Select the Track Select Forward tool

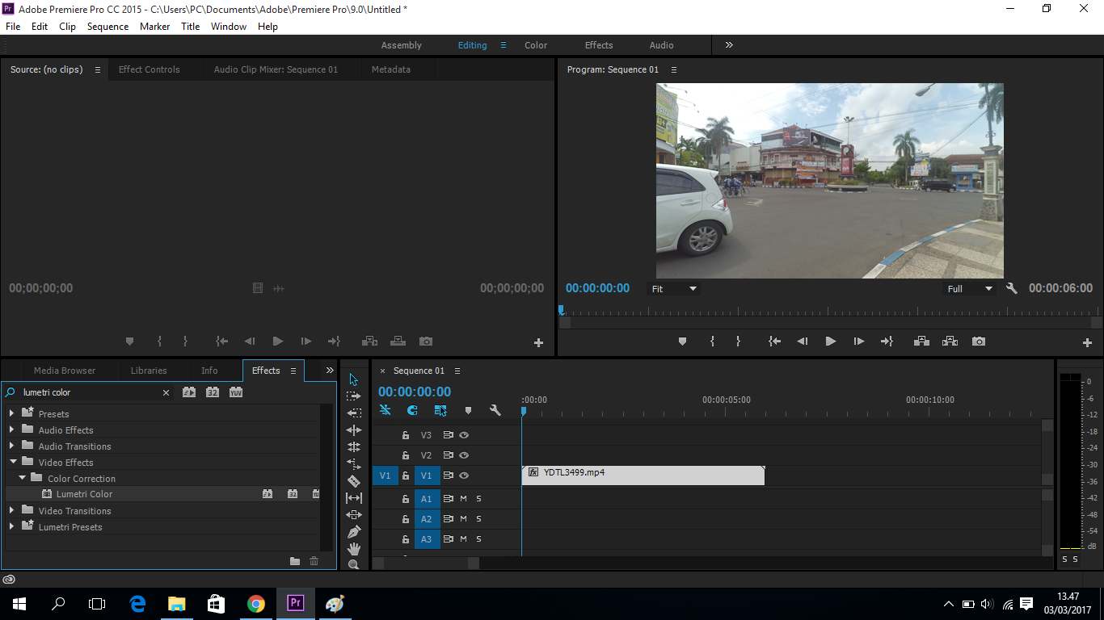[x=353, y=395]
